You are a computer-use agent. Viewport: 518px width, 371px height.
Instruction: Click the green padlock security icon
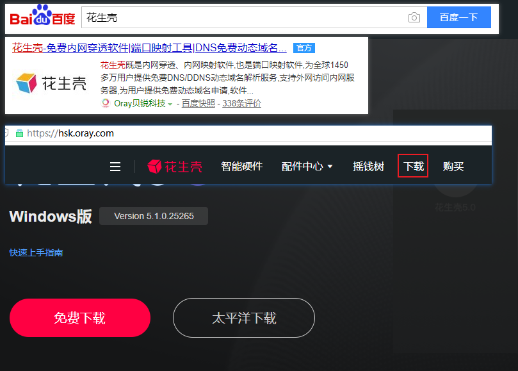tap(19, 133)
